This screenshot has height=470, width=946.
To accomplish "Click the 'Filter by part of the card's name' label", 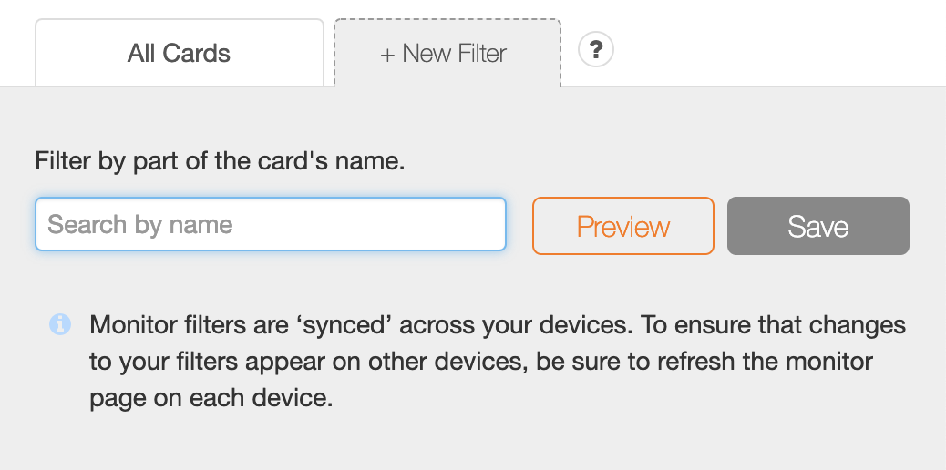I will [x=220, y=162].
